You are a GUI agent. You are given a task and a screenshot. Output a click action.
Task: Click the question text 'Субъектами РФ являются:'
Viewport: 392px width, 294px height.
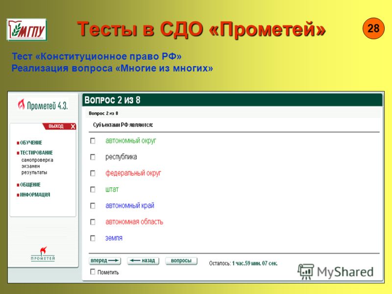pos(123,125)
